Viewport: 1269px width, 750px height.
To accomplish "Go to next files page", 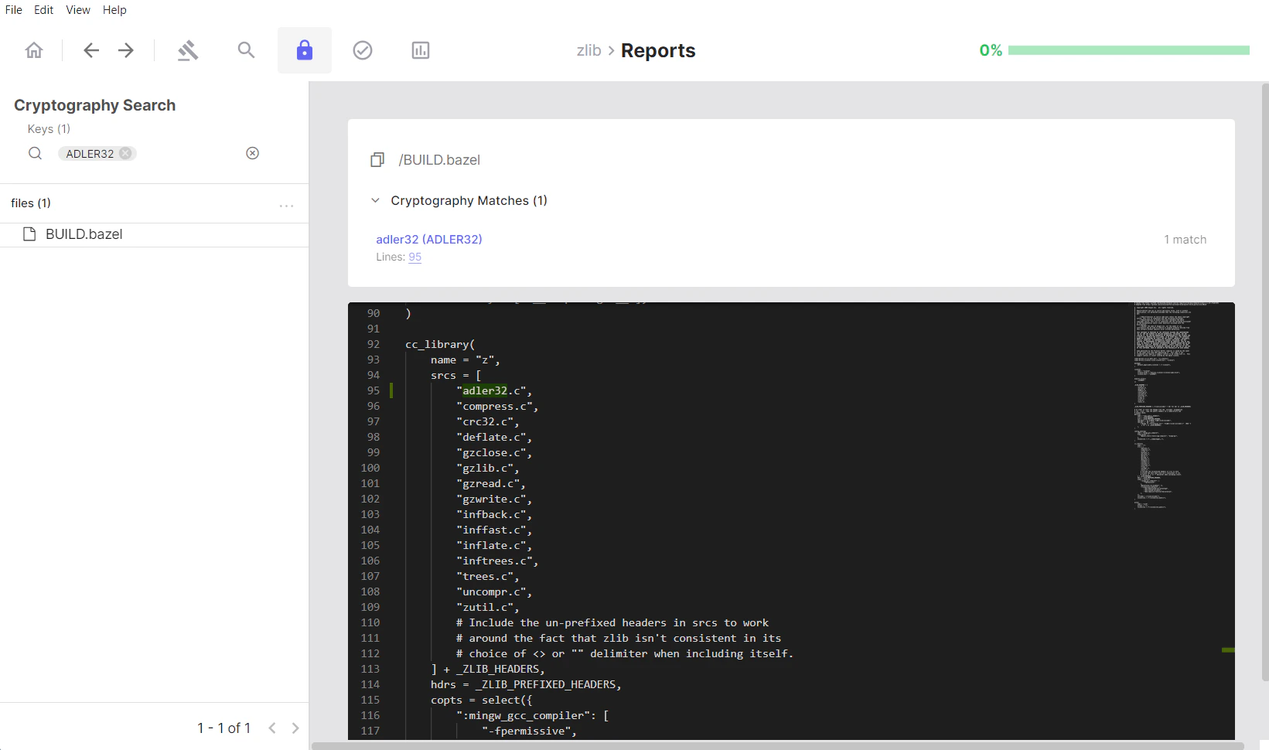I will pyautogui.click(x=295, y=728).
